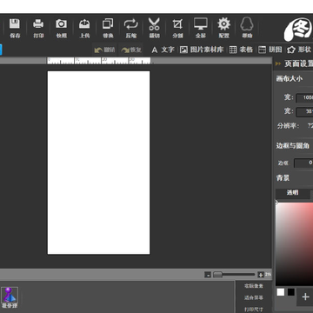
Task: Click the Background (背景) section heading
Action: pyautogui.click(x=283, y=178)
